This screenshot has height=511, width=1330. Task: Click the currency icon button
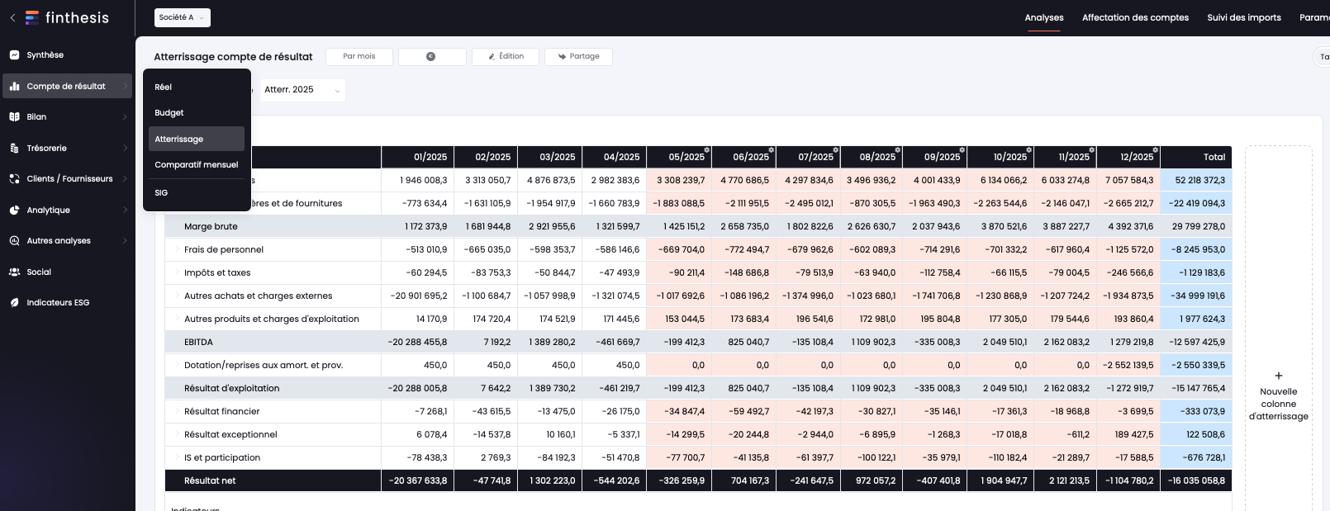click(432, 56)
